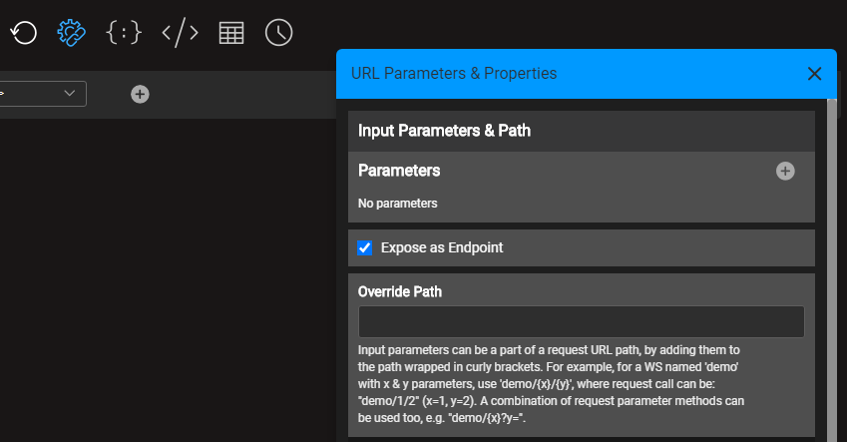Screen dimensions: 847x442
Task: Click the panel's vertical scrollbar
Action: (831, 269)
